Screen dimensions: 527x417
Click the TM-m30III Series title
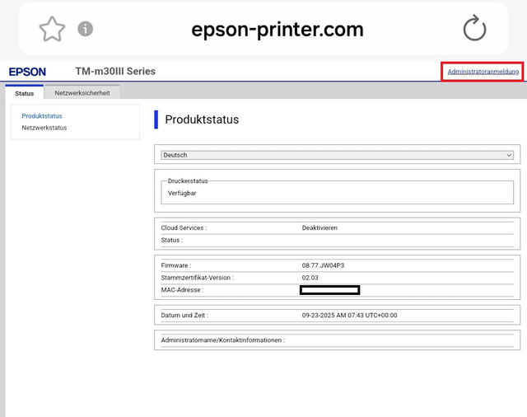pyautogui.click(x=110, y=72)
